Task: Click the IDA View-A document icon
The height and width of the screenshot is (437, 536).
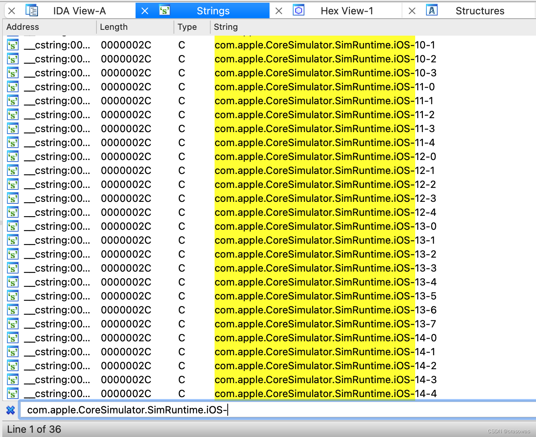Action: click(32, 10)
